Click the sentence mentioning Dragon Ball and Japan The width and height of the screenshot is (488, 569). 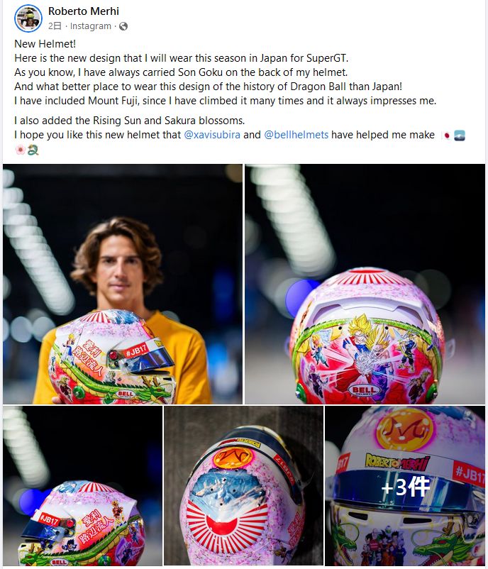coord(209,87)
